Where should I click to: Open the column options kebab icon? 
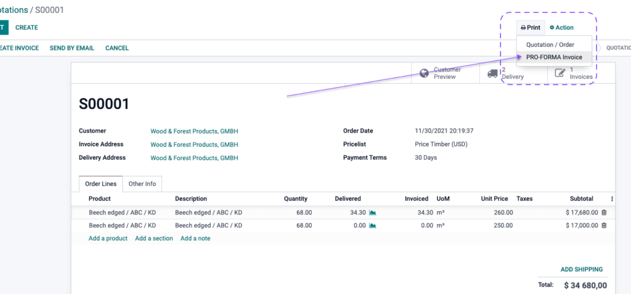tap(612, 198)
